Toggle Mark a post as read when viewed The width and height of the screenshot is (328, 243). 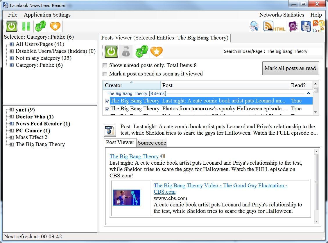click(x=105, y=74)
